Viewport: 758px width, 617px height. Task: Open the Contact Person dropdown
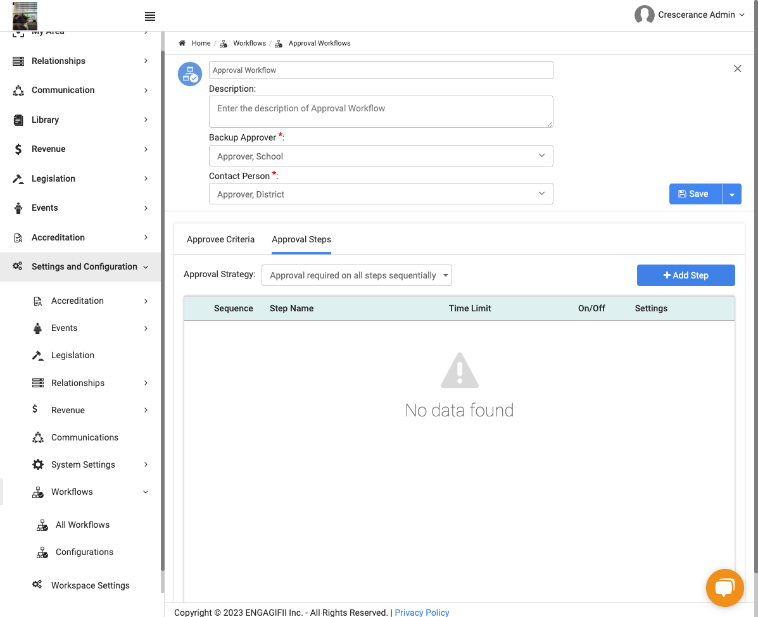pyautogui.click(x=381, y=194)
